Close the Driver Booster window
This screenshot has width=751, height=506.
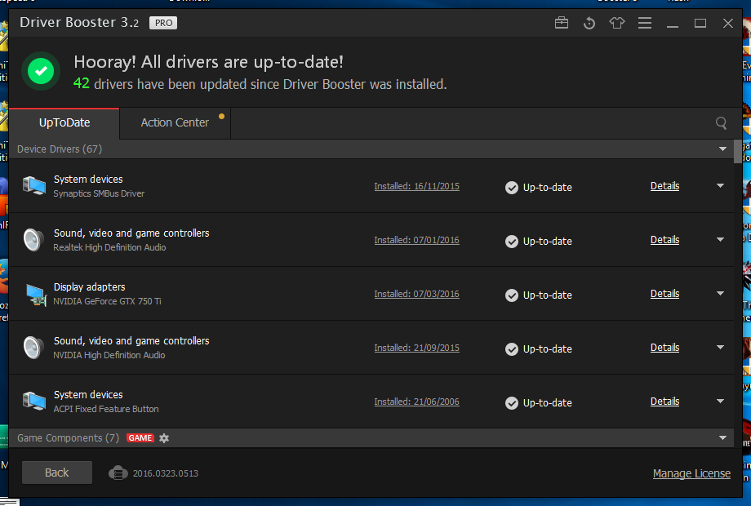click(728, 23)
